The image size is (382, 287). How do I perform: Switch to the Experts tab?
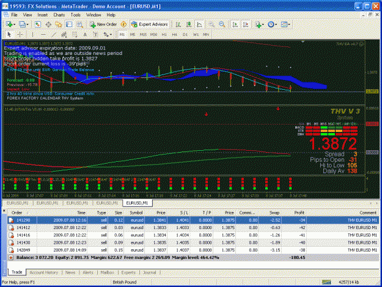[x=128, y=272]
